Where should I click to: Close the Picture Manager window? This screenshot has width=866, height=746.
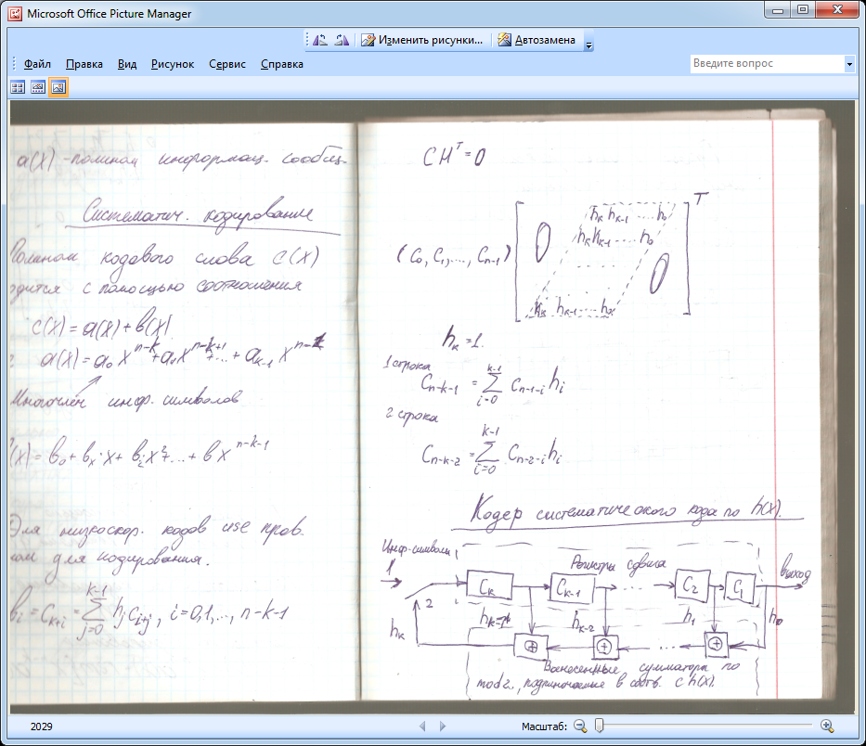(837, 10)
